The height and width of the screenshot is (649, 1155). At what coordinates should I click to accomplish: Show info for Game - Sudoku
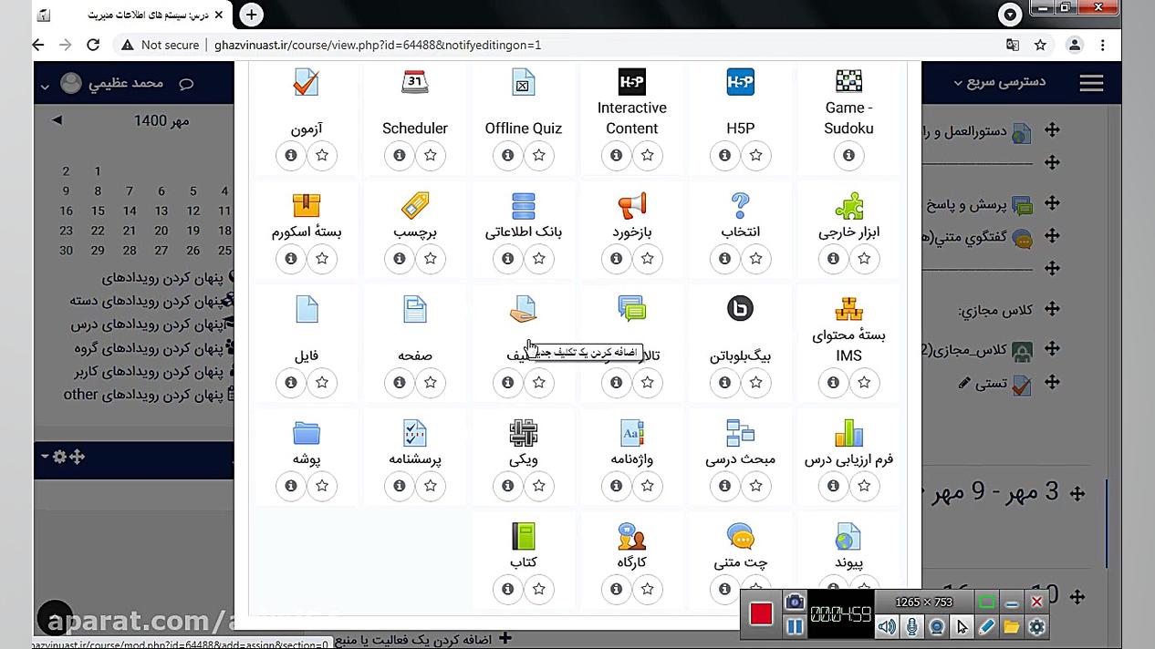click(848, 156)
